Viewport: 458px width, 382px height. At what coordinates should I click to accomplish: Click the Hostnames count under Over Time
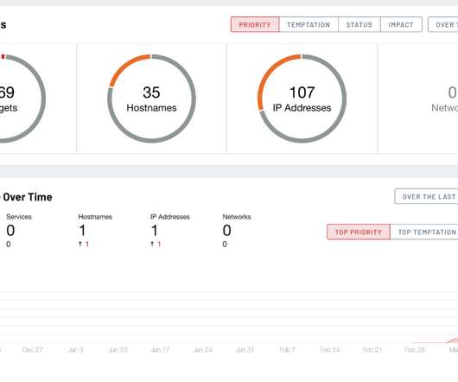click(x=82, y=231)
